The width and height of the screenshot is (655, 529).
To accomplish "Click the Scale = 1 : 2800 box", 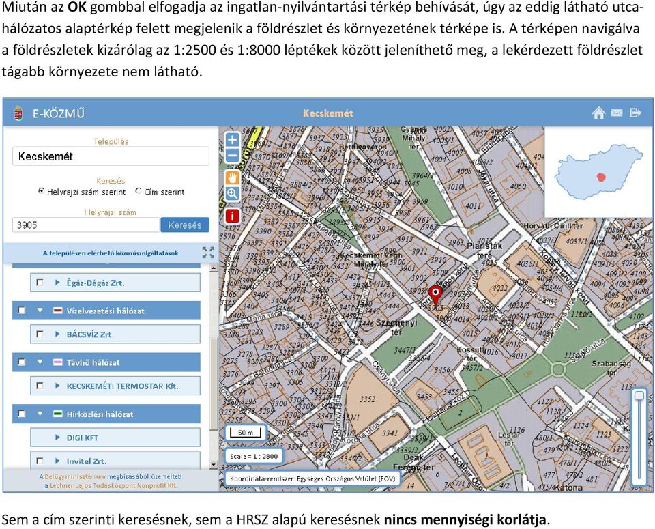I will pyautogui.click(x=254, y=456).
